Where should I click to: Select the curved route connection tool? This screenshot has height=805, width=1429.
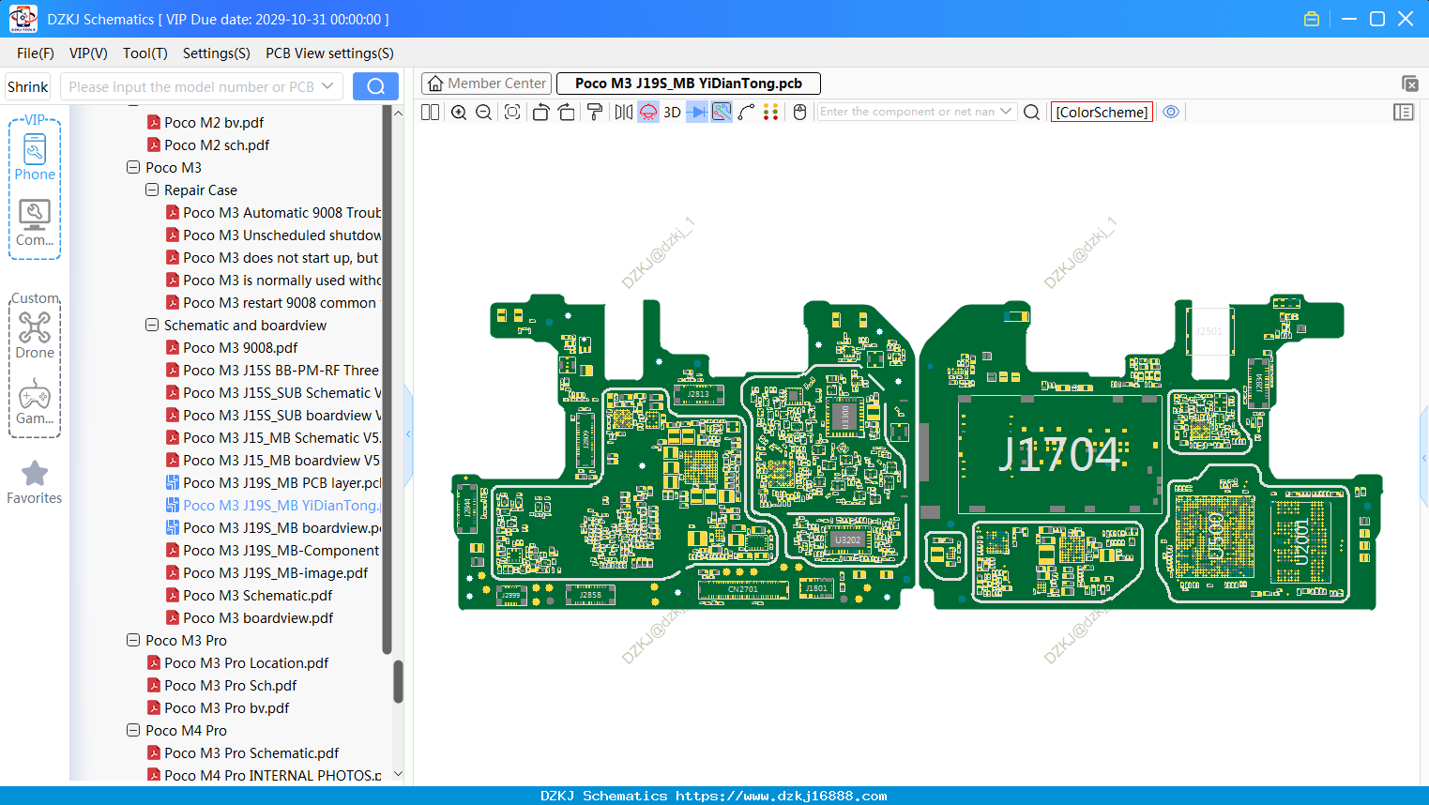(747, 112)
